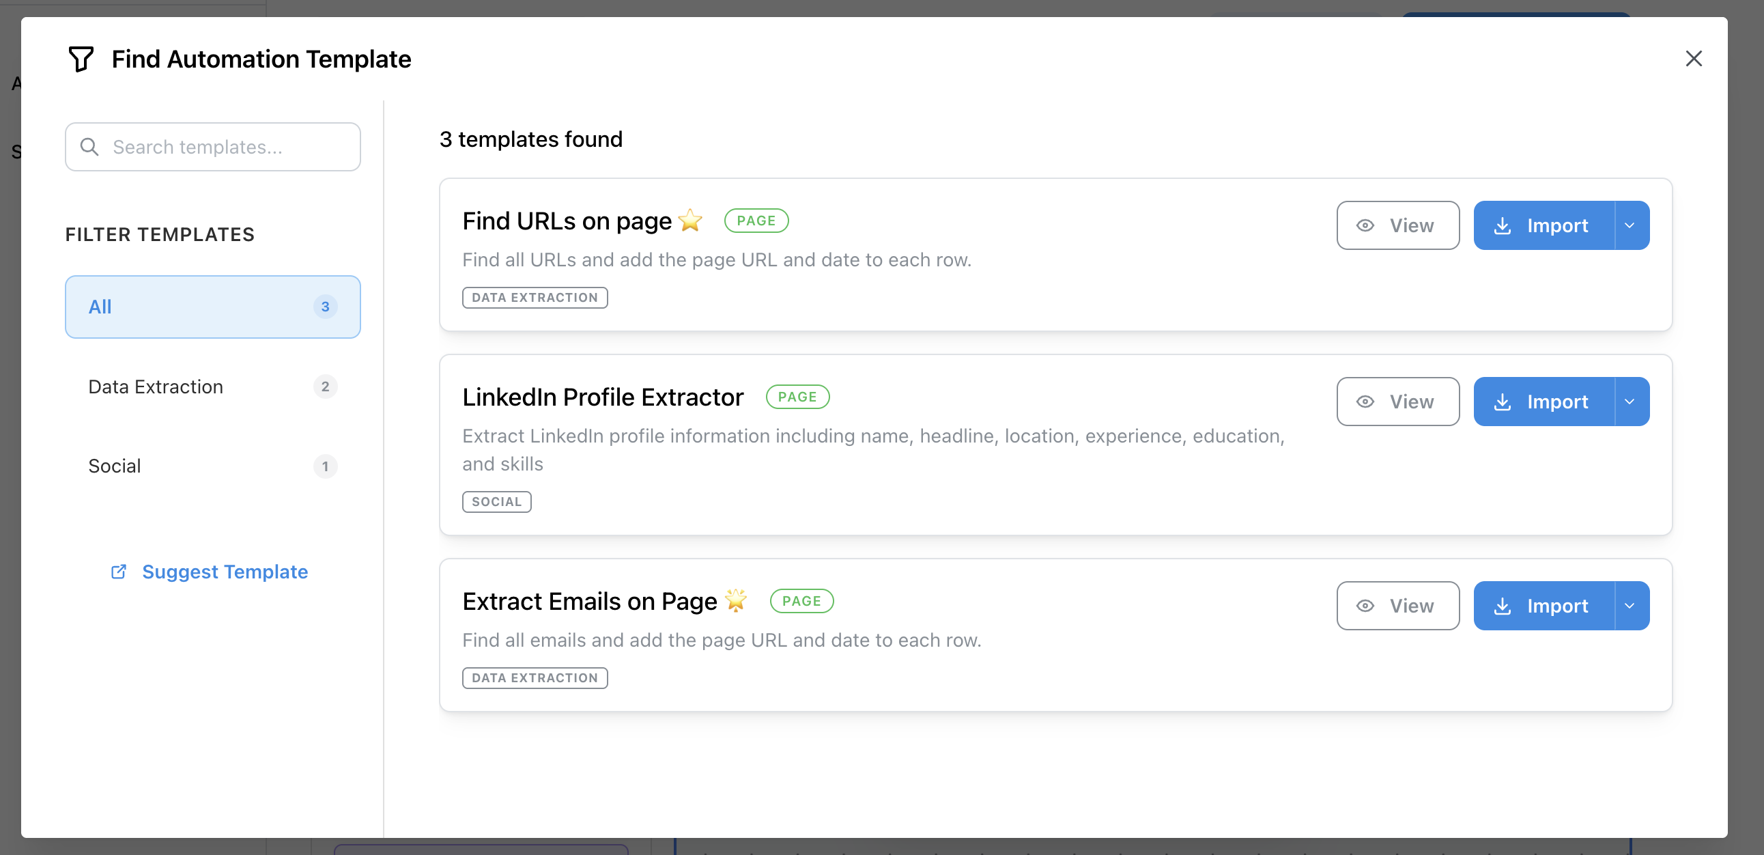This screenshot has width=1764, height=855.
Task: Import the Find URLs on page template
Action: click(x=1543, y=225)
